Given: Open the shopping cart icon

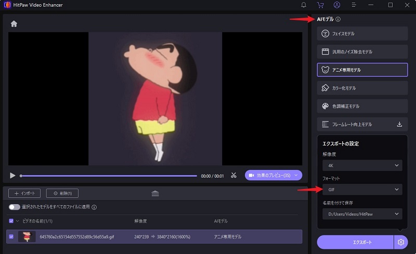Looking at the screenshot, I should tap(320, 5).
